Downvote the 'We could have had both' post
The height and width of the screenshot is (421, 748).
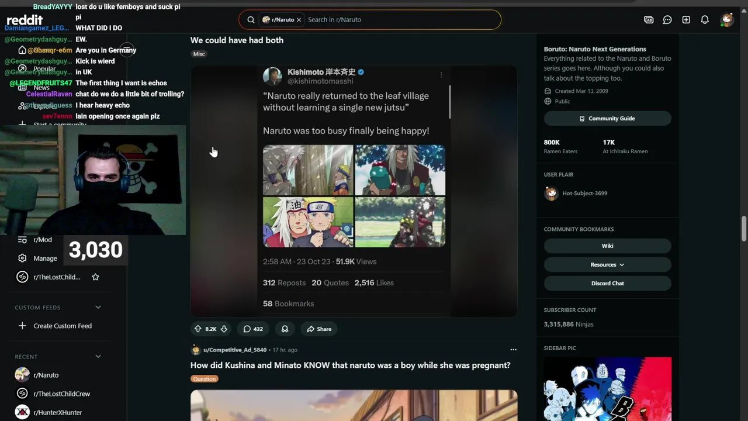(x=224, y=329)
